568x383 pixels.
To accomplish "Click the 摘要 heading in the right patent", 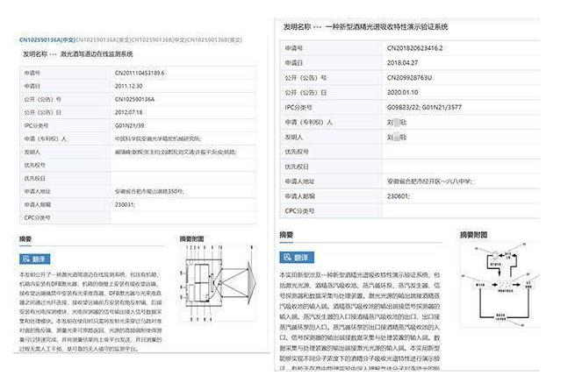I will coord(286,235).
